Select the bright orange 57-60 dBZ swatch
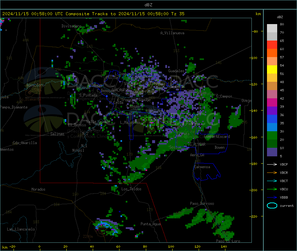The height and width of the screenshot is (251, 297). pos(272,53)
